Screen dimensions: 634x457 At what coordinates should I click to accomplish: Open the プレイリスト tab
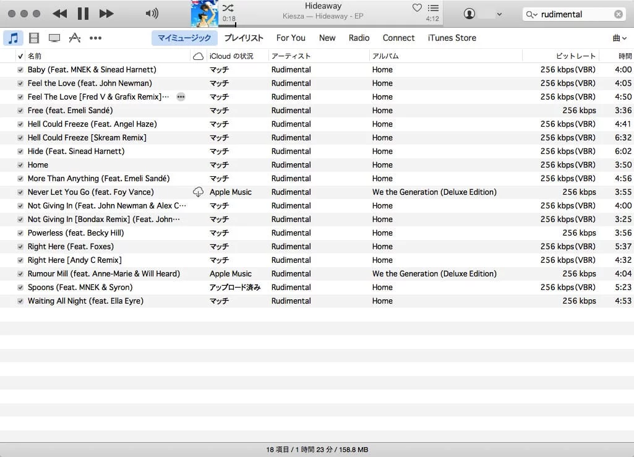(x=244, y=38)
